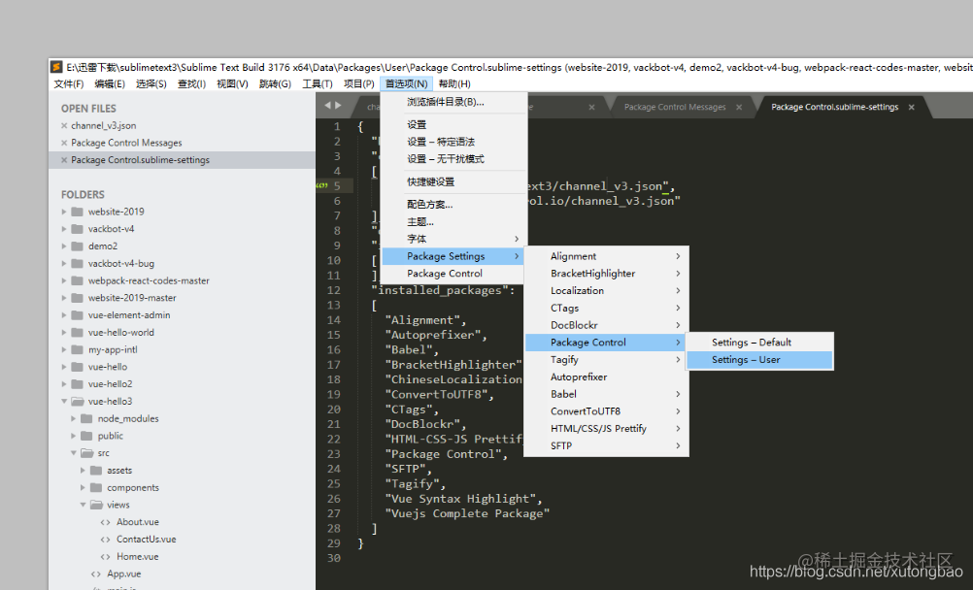Choose Settings – User
Screen dimensions: 973x590
(x=759, y=360)
